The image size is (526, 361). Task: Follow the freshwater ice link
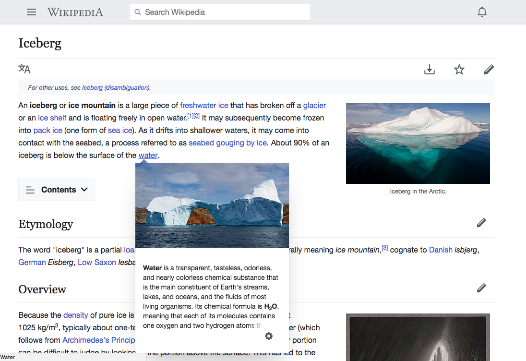(x=204, y=105)
